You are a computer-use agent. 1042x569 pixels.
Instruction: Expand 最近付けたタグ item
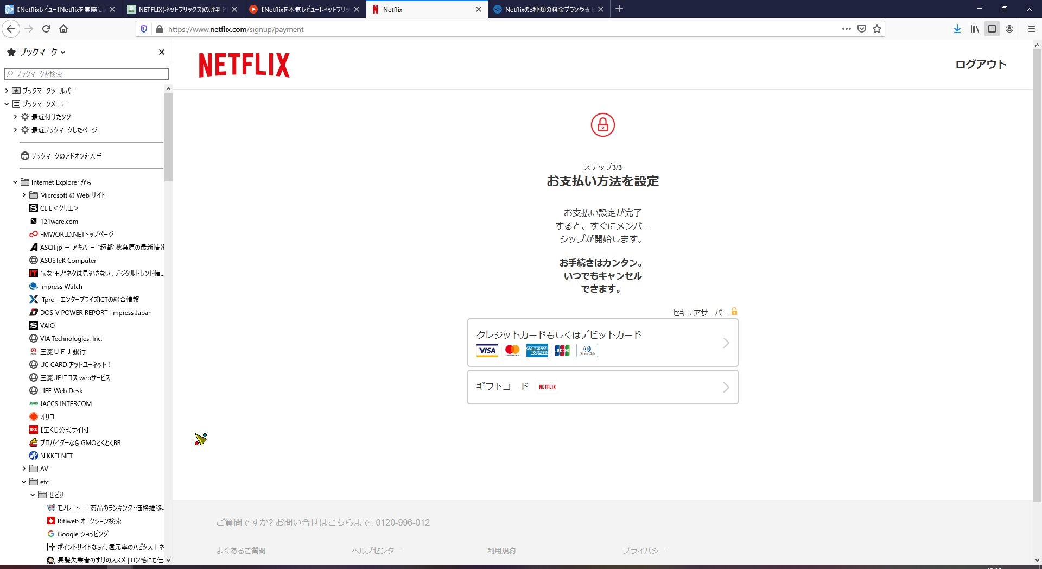click(x=15, y=117)
